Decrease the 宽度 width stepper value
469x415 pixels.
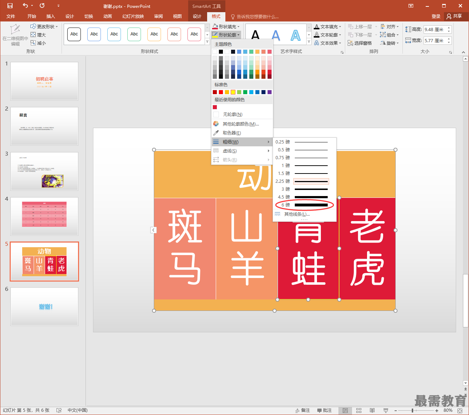[449, 43]
